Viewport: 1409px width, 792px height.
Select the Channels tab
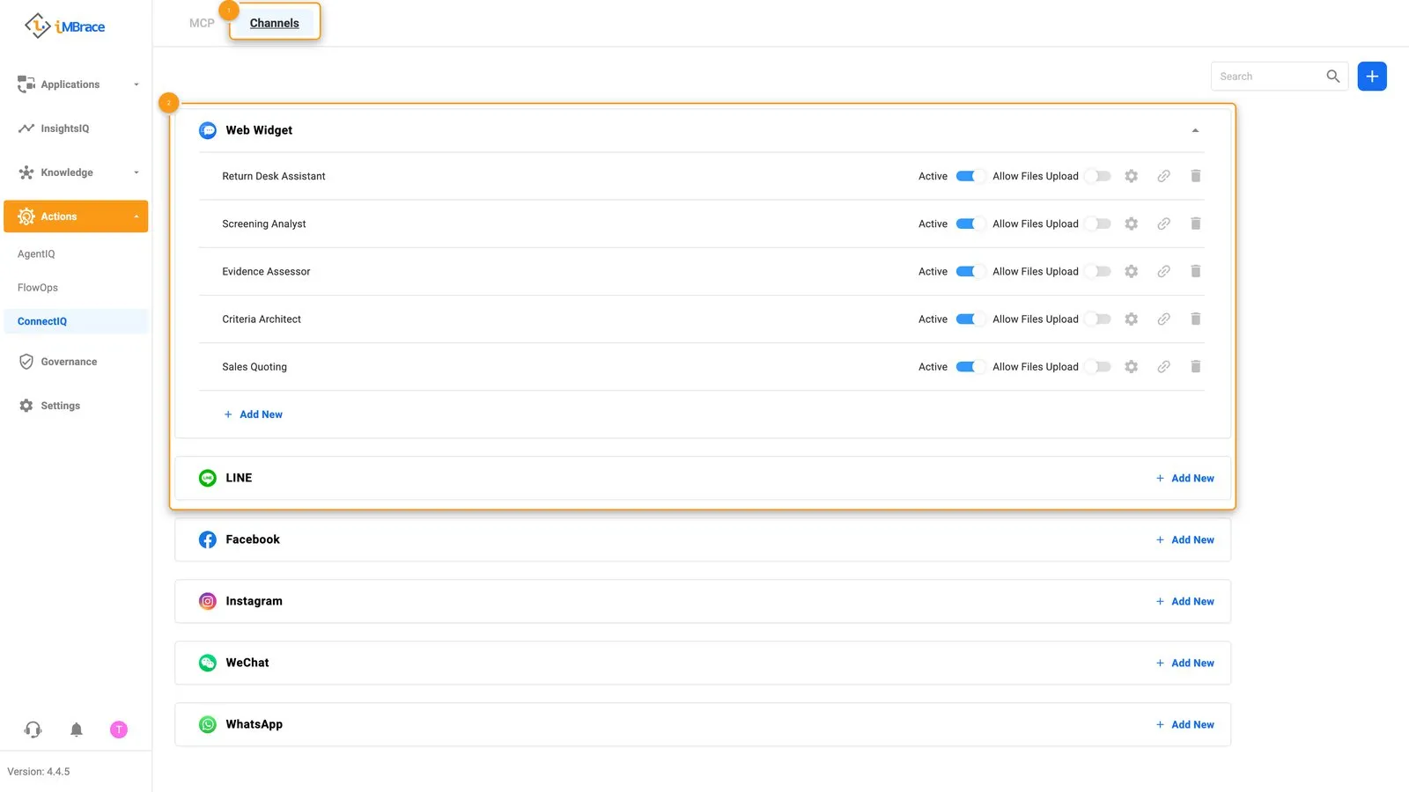click(274, 23)
